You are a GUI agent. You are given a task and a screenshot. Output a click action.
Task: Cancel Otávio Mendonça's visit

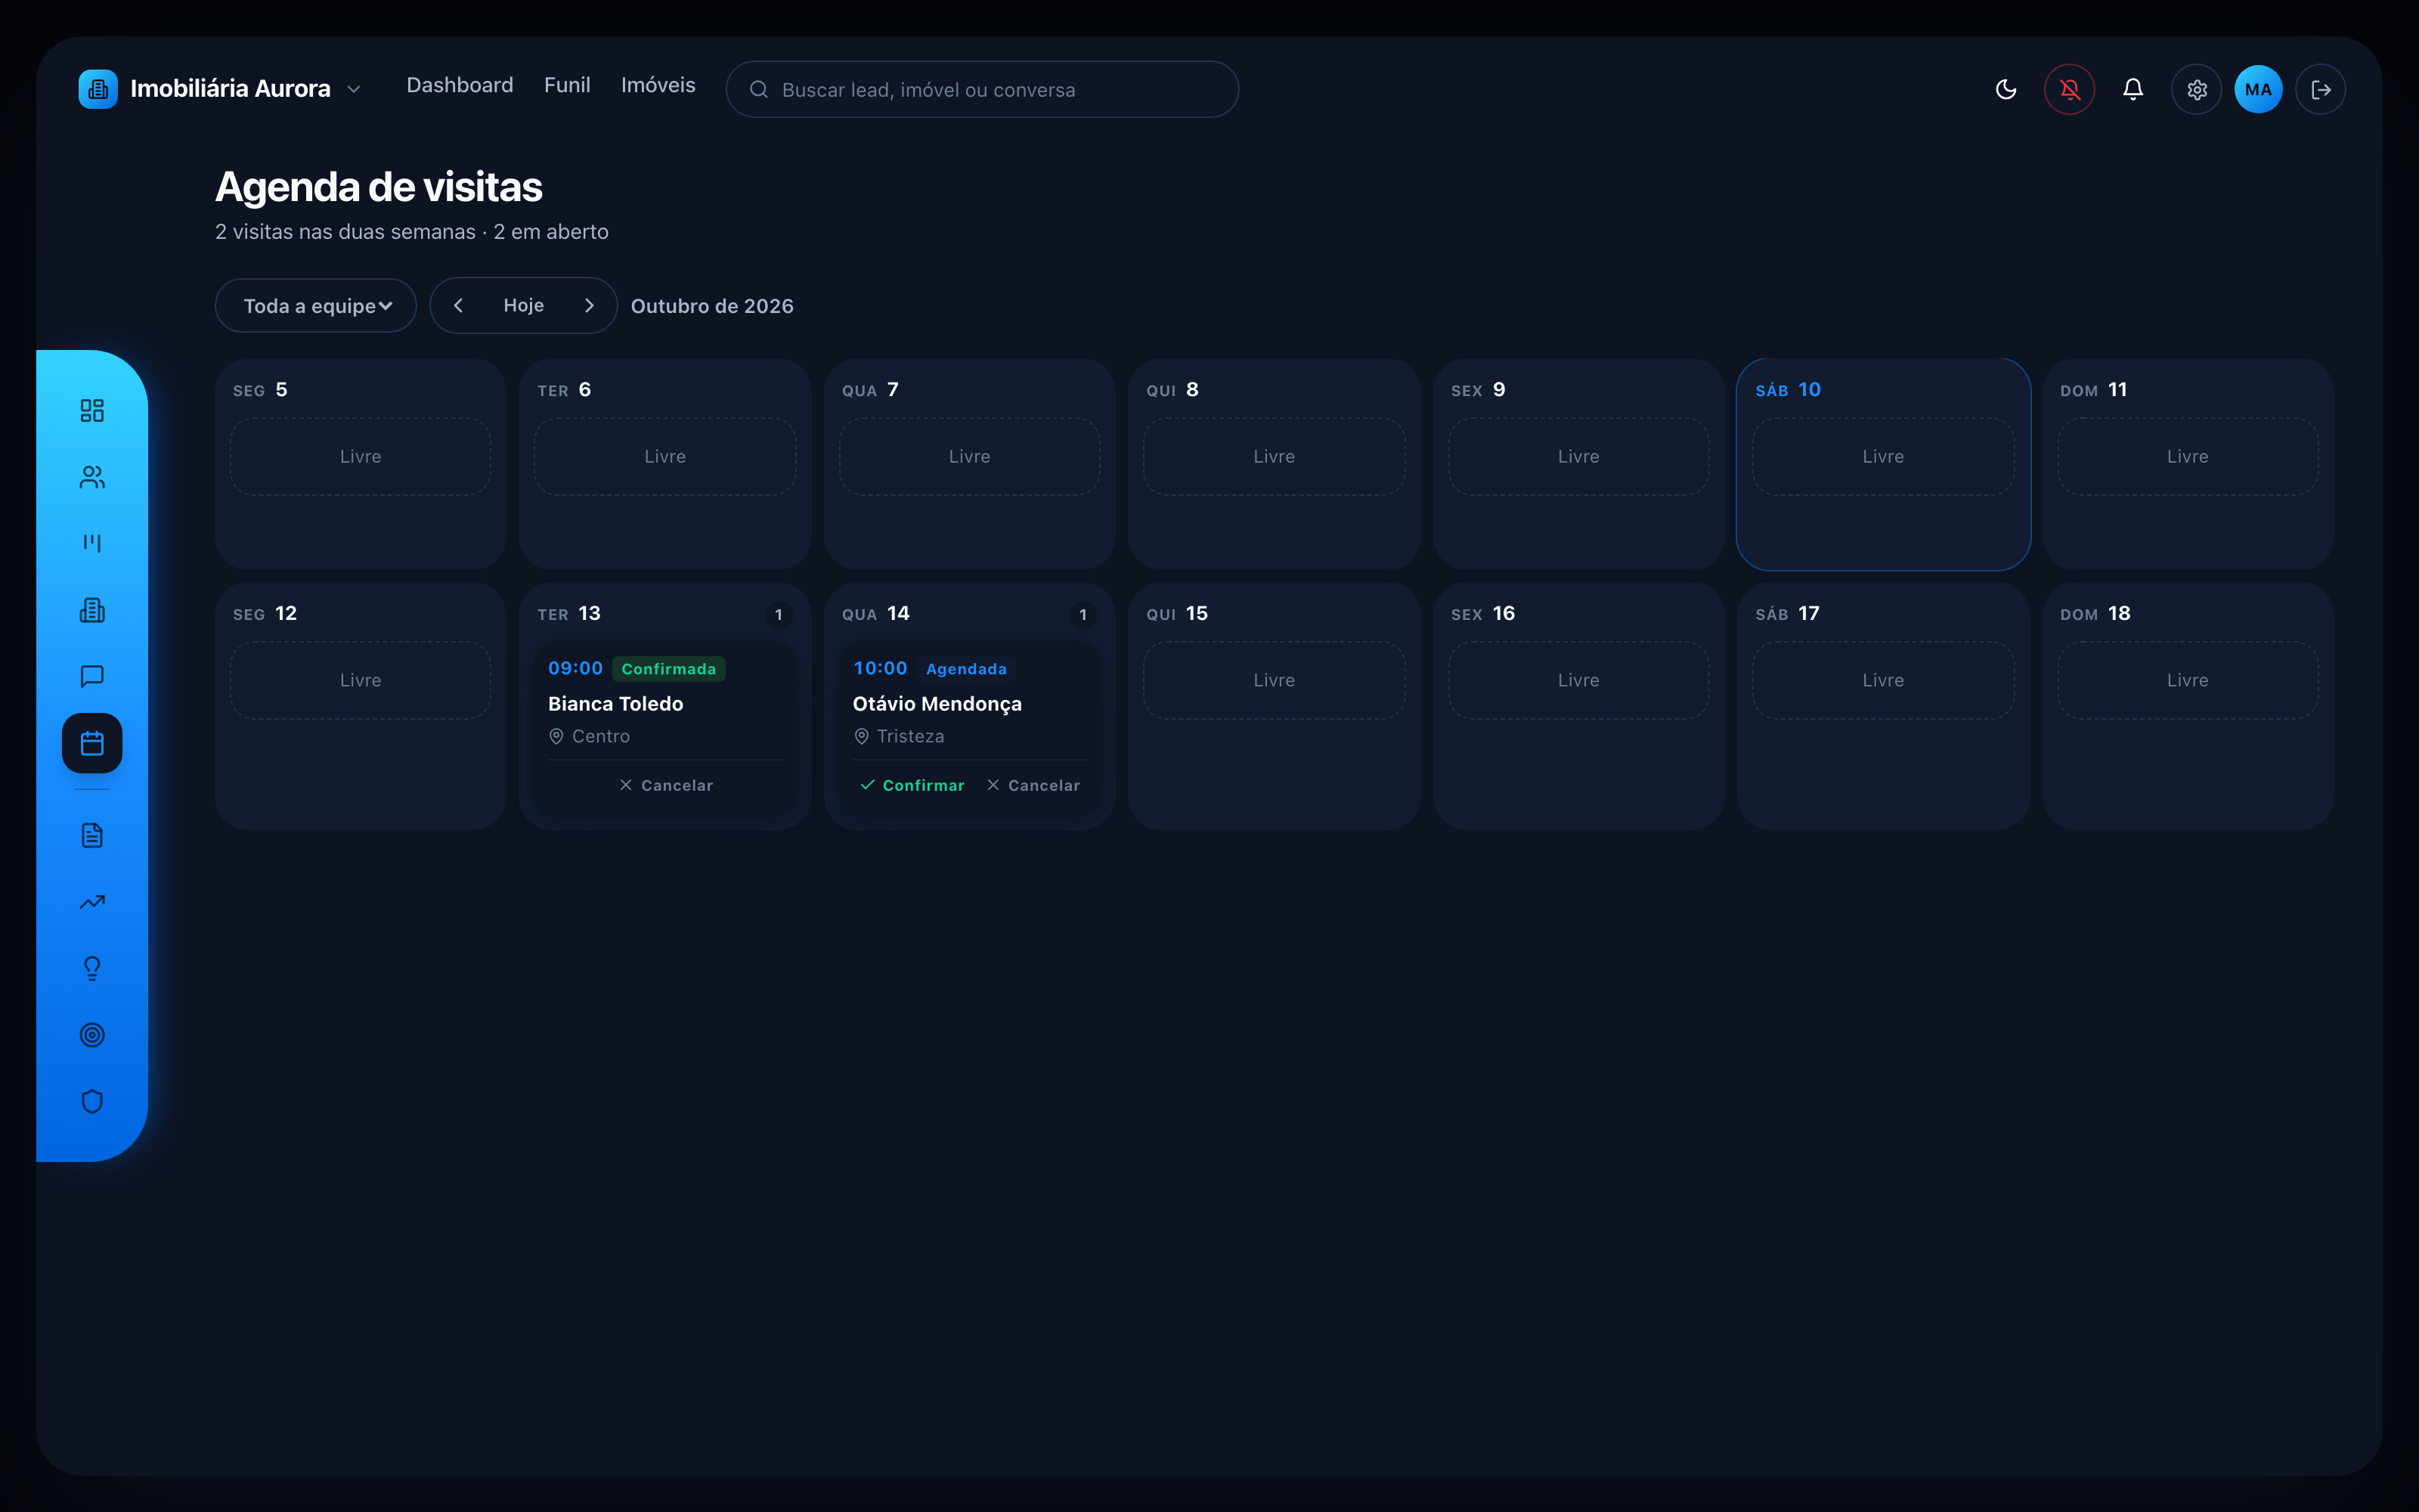1033,785
